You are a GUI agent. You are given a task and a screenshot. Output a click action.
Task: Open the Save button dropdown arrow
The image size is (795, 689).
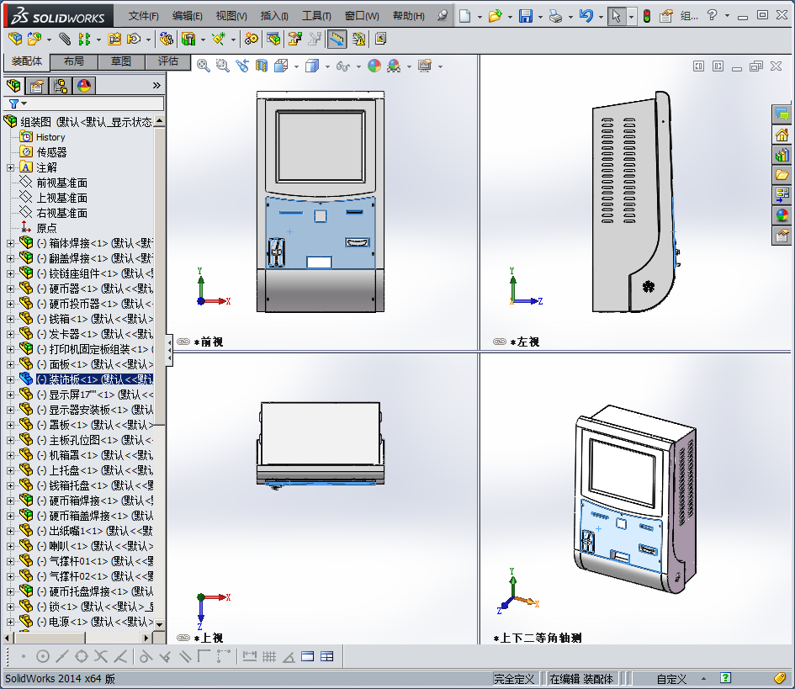click(x=540, y=17)
